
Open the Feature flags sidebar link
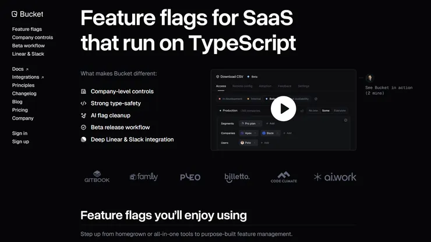27,29
